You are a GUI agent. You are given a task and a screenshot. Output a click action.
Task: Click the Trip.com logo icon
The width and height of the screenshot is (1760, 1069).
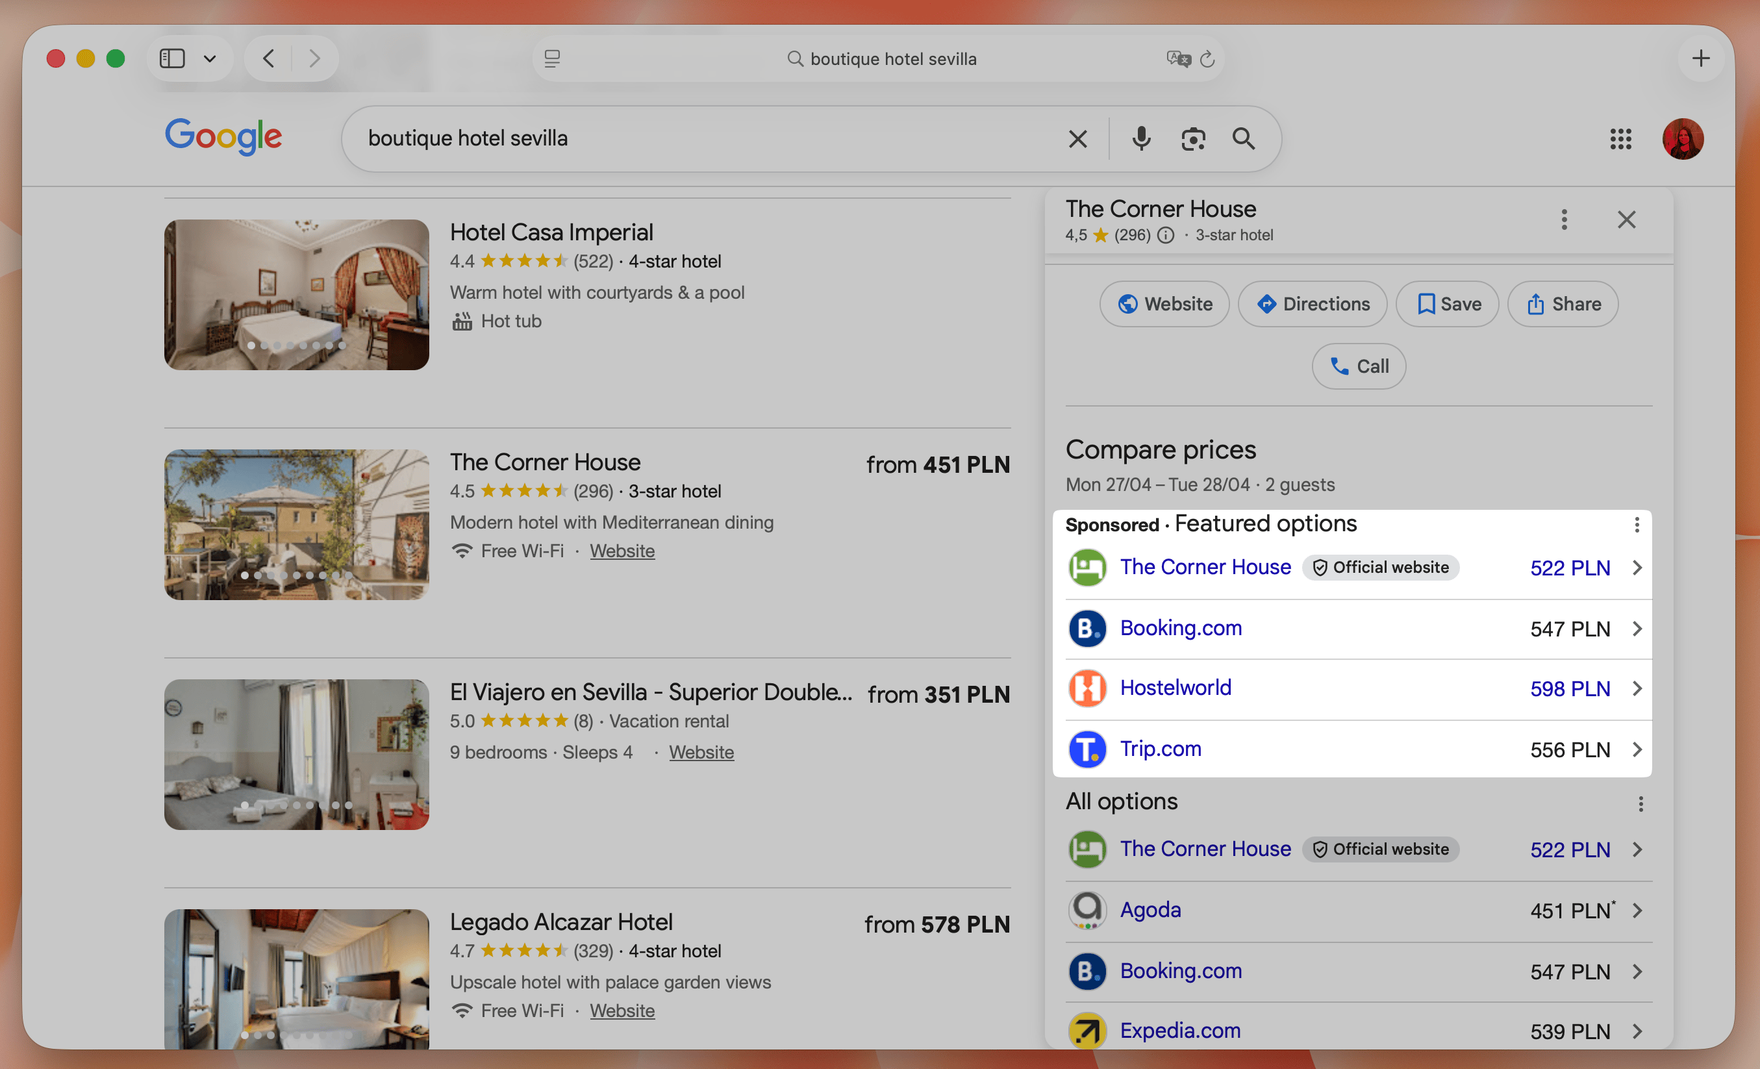point(1087,749)
